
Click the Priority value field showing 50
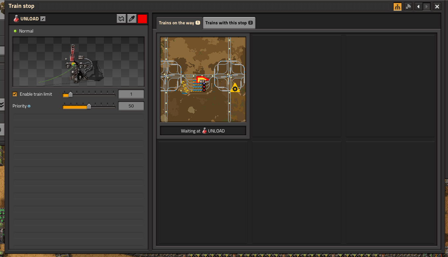click(x=131, y=106)
